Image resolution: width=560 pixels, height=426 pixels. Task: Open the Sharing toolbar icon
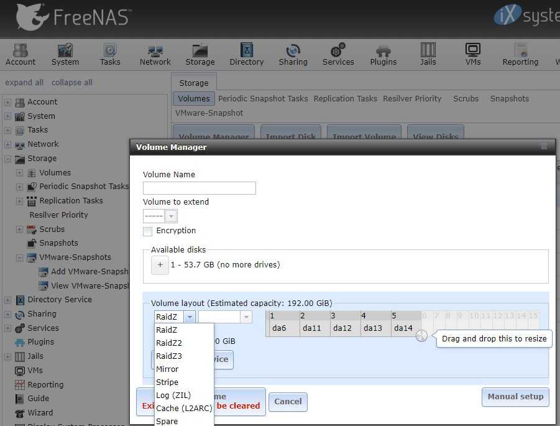tap(293, 54)
